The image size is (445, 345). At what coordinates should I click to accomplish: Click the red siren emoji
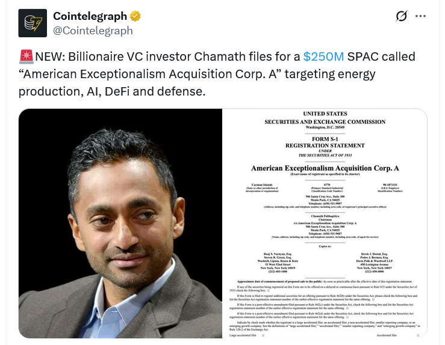26,58
